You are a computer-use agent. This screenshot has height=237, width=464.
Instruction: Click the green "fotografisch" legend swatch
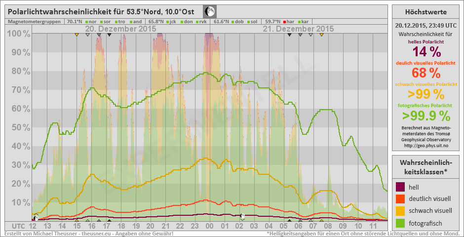tap(401, 222)
